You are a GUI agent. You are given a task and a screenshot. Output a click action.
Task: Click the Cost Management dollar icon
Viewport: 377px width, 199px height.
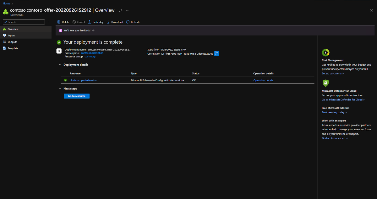coord(325,52)
